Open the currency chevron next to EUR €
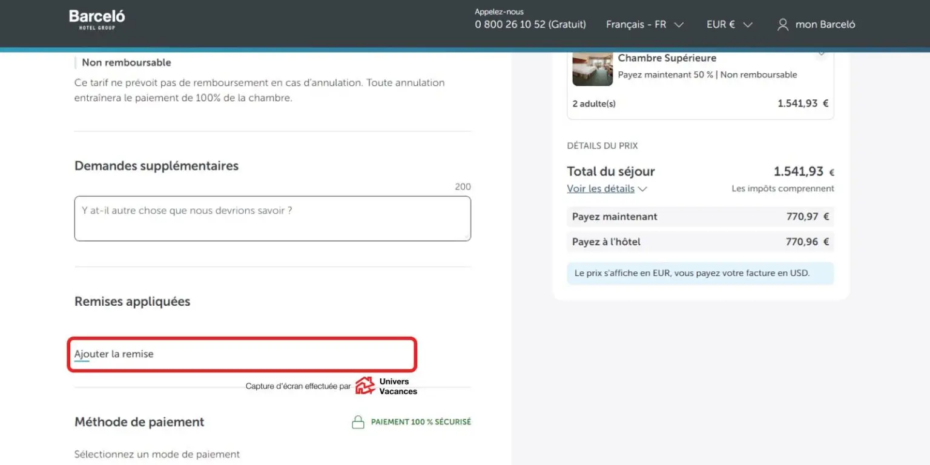930x465 pixels. point(748,25)
